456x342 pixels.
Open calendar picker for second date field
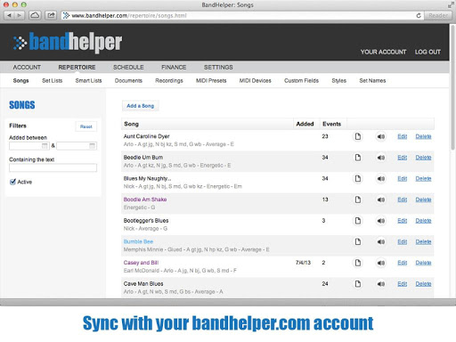(x=93, y=146)
